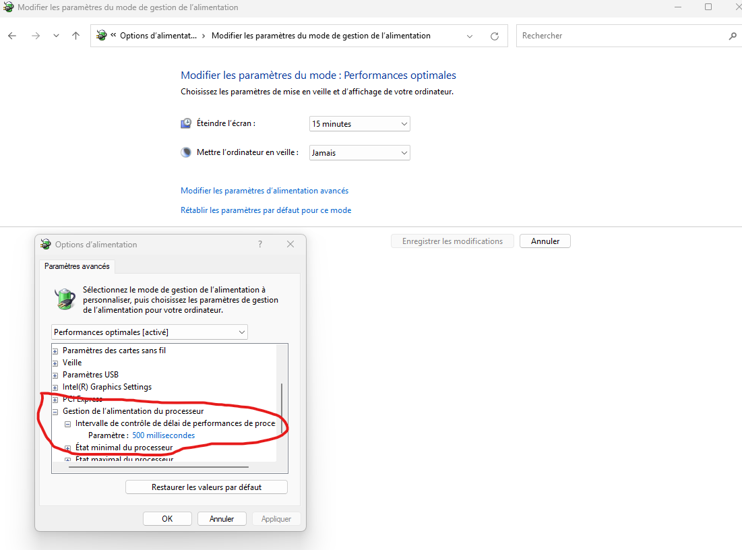742x550 pixels.
Task: Click main window title bar icon
Action: 9,7
